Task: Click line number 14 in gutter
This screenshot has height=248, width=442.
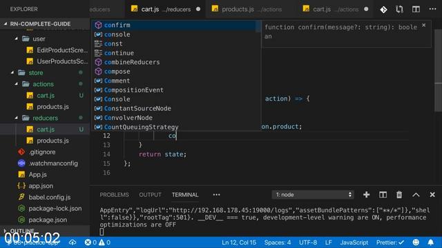Action: pos(106,154)
